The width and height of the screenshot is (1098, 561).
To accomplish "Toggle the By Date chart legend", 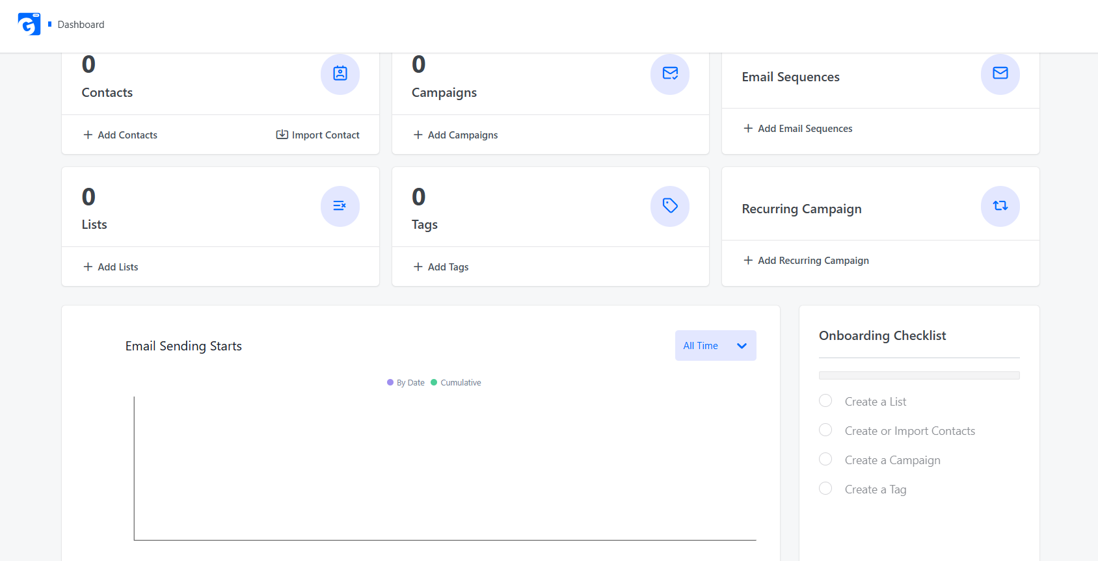I will point(406,383).
